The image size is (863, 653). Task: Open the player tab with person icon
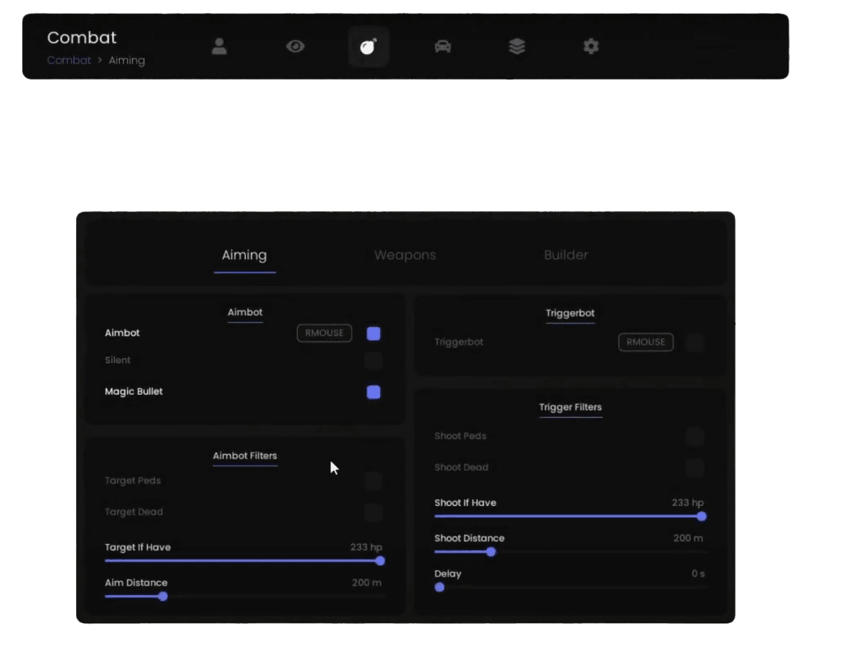pyautogui.click(x=219, y=46)
